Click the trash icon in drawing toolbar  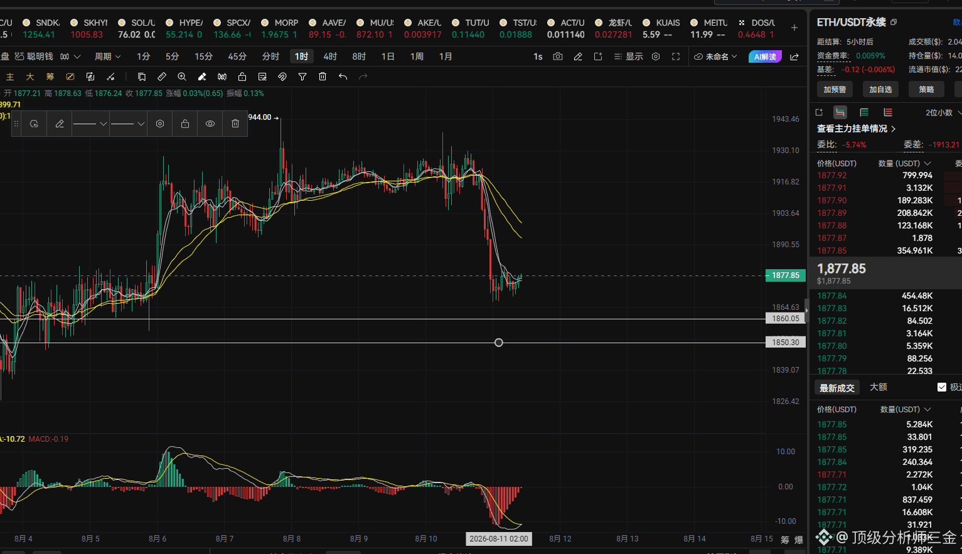[x=323, y=77]
